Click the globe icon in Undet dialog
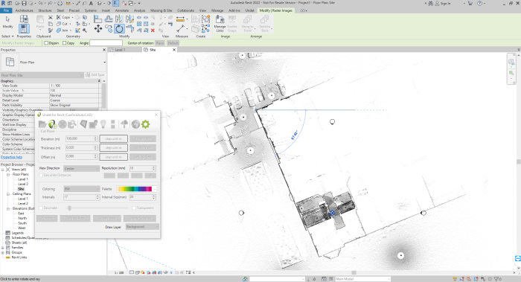Image resolution: width=521 pixels, height=282 pixels. [135, 124]
